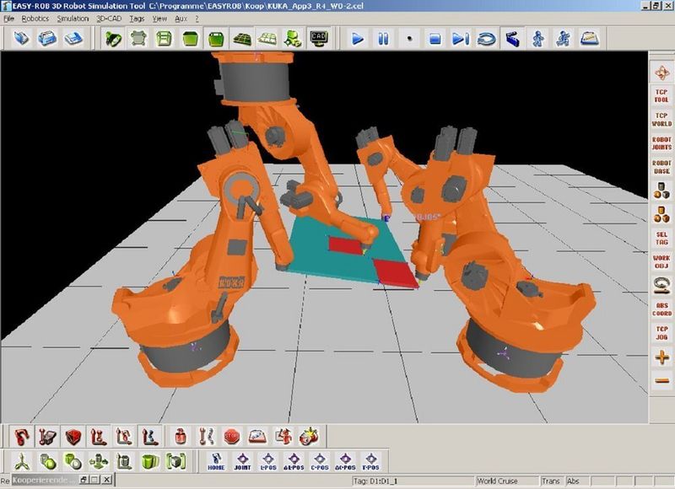This screenshot has height=489, width=675.
Task: Click the green wireframe box icon
Action: [164, 39]
